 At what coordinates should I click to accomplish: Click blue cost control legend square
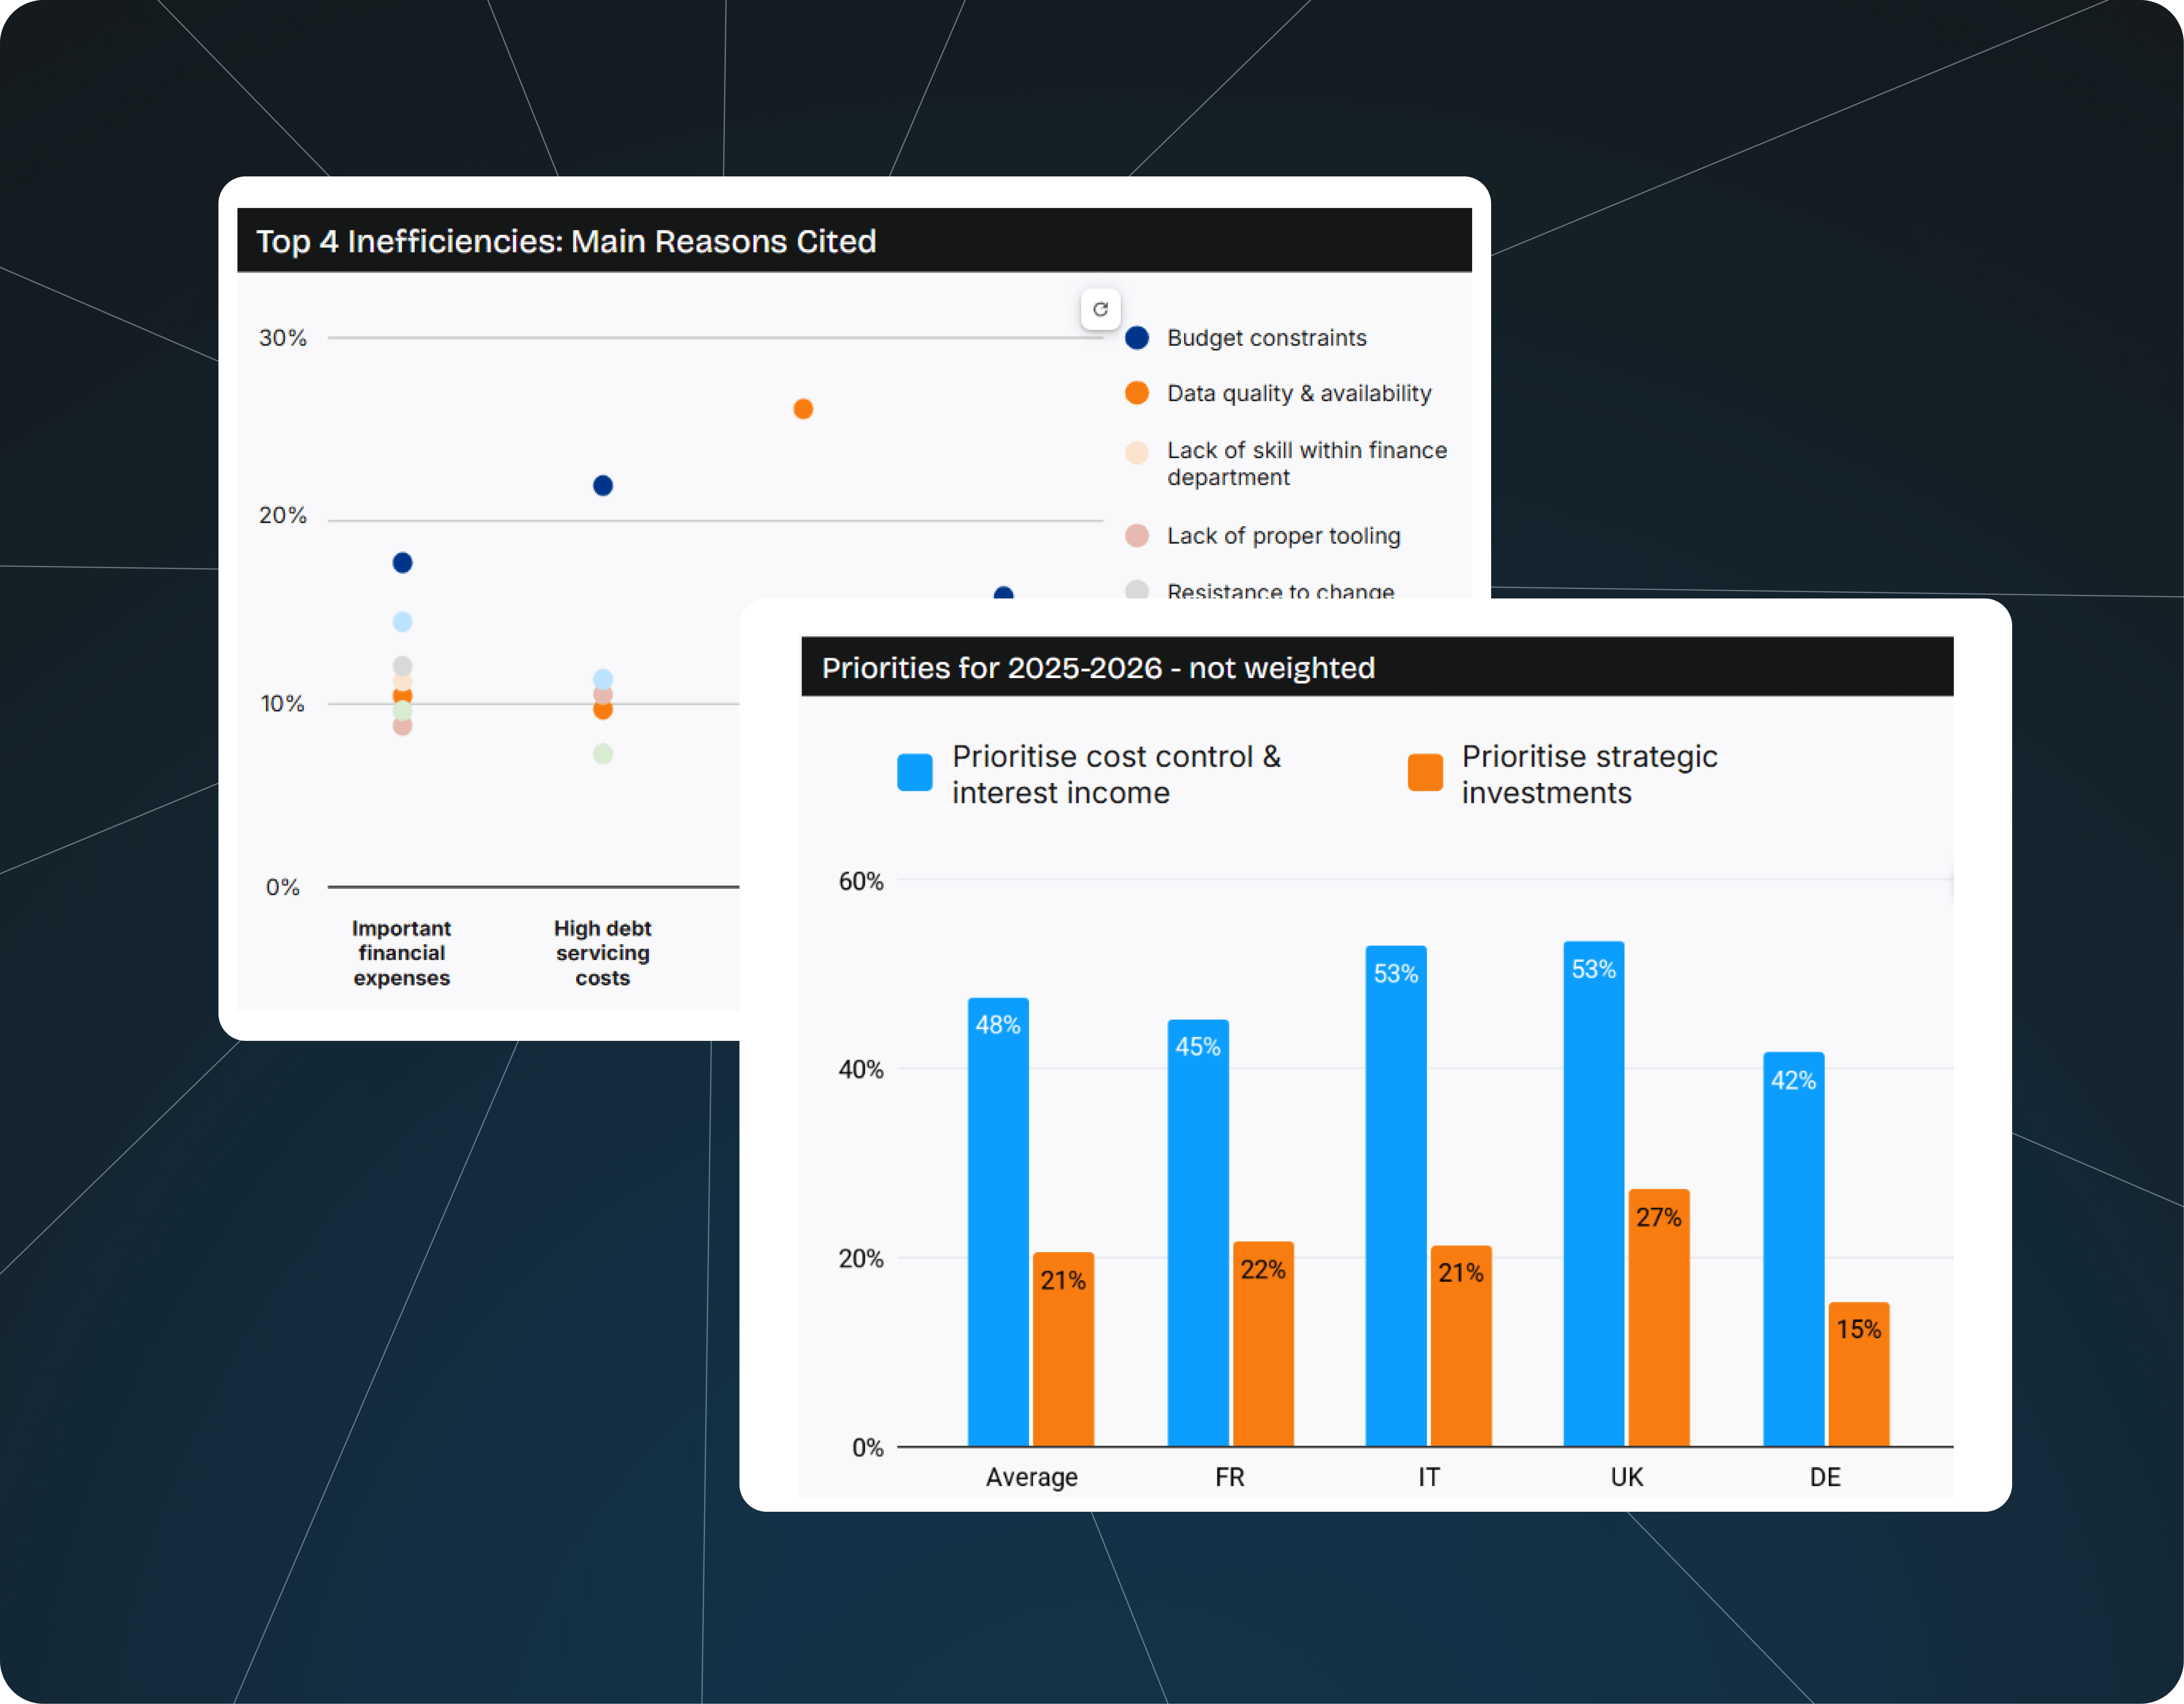915,773
